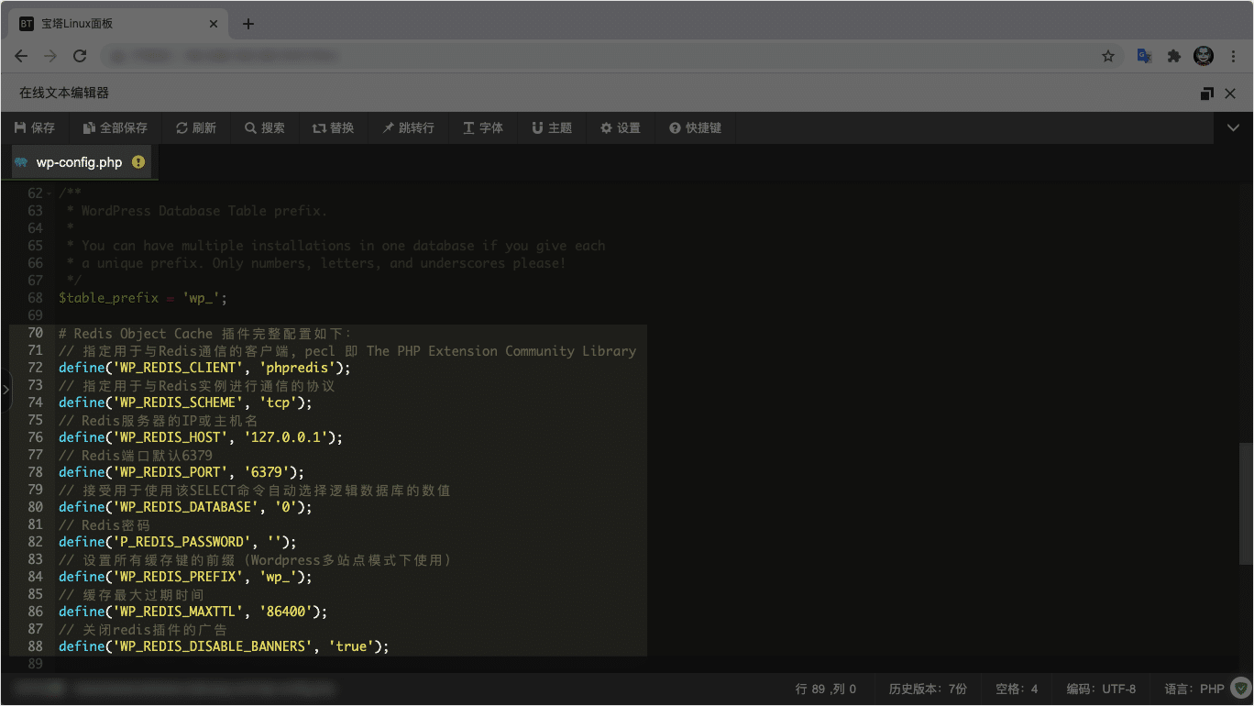Screen dimensions: 1254x706
Task: Open the 替换 replace tool
Action: (x=334, y=128)
